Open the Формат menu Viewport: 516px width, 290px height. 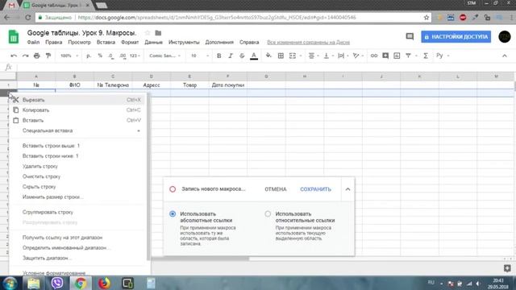(x=130, y=43)
